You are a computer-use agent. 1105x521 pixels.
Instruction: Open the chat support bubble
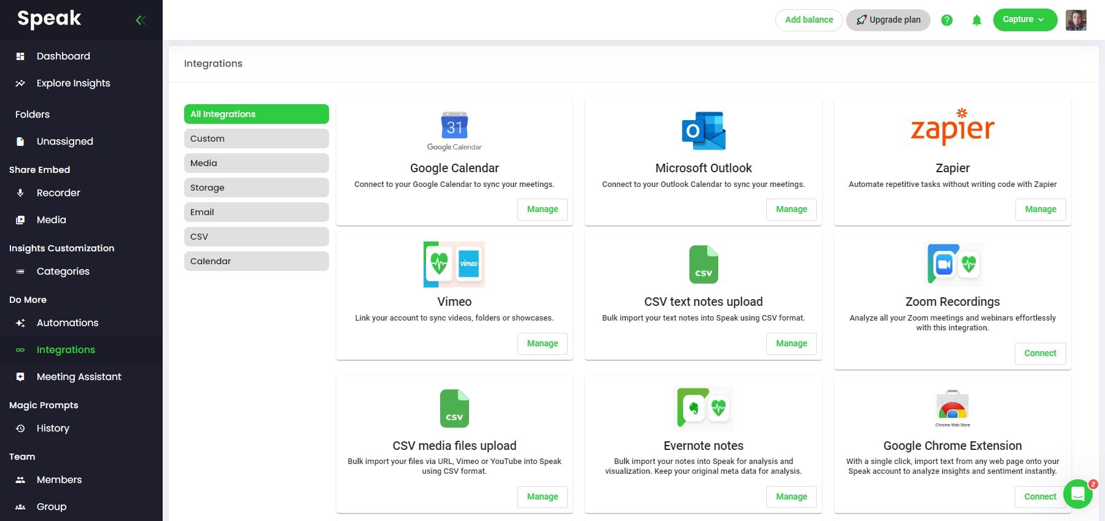coord(1078,494)
